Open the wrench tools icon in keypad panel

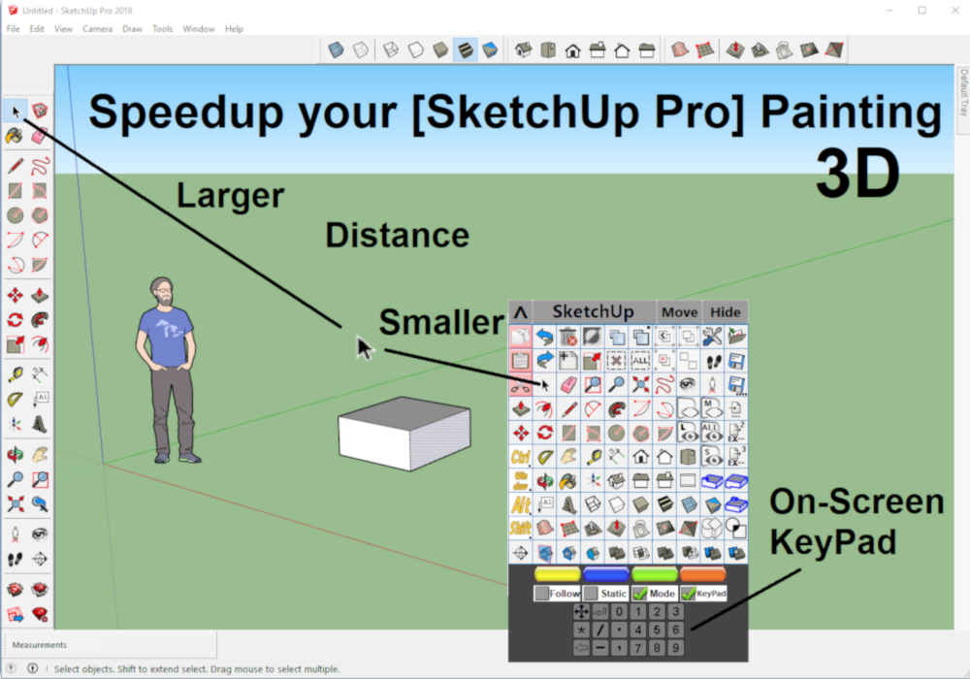point(711,337)
